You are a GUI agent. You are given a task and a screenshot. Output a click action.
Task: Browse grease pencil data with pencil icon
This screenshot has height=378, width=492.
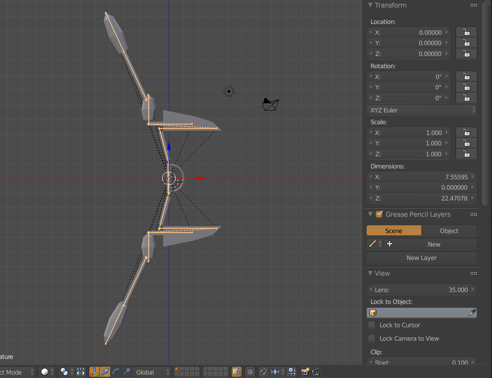375,244
